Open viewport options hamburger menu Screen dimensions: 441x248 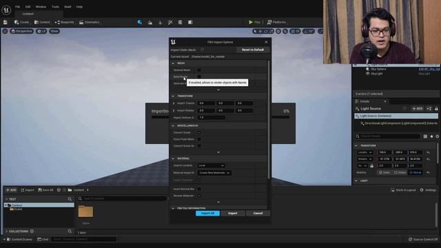click(x=5, y=31)
